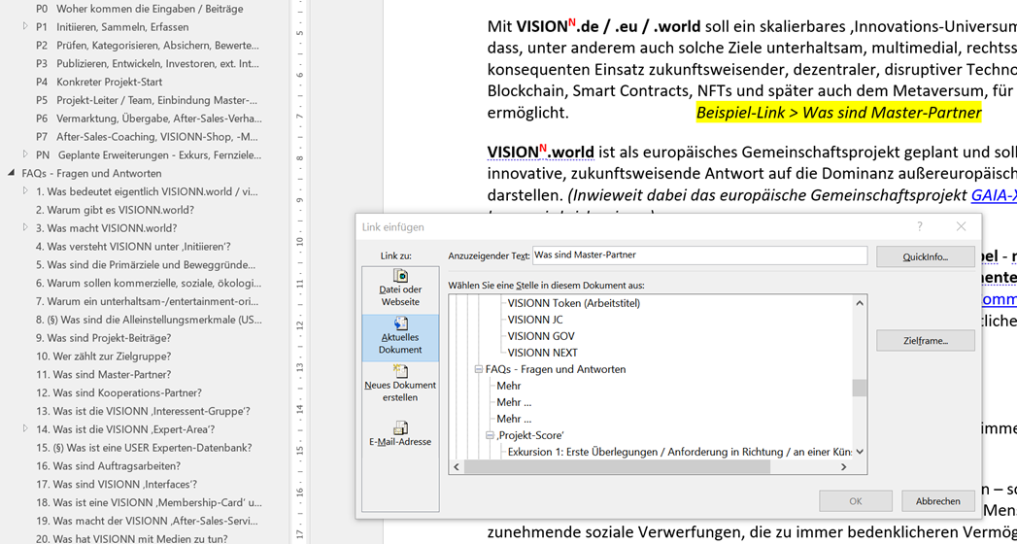Expand '1. Was bedeutet eigentlich VISIONN.world' heading
1017x544 pixels.
(25, 191)
